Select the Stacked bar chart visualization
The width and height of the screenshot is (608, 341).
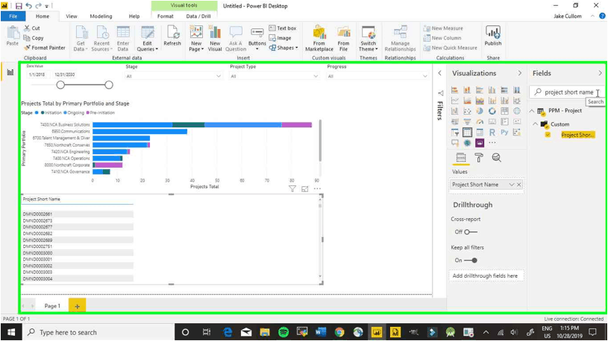coord(455,90)
